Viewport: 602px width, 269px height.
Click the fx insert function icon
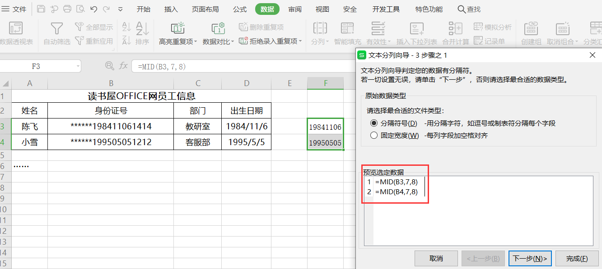[x=123, y=66]
